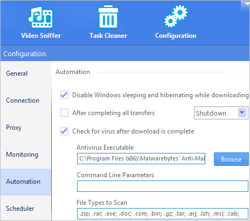250x221 pixels.
Task: Click the Task Cleaner trash can icon
Action: point(108,17)
